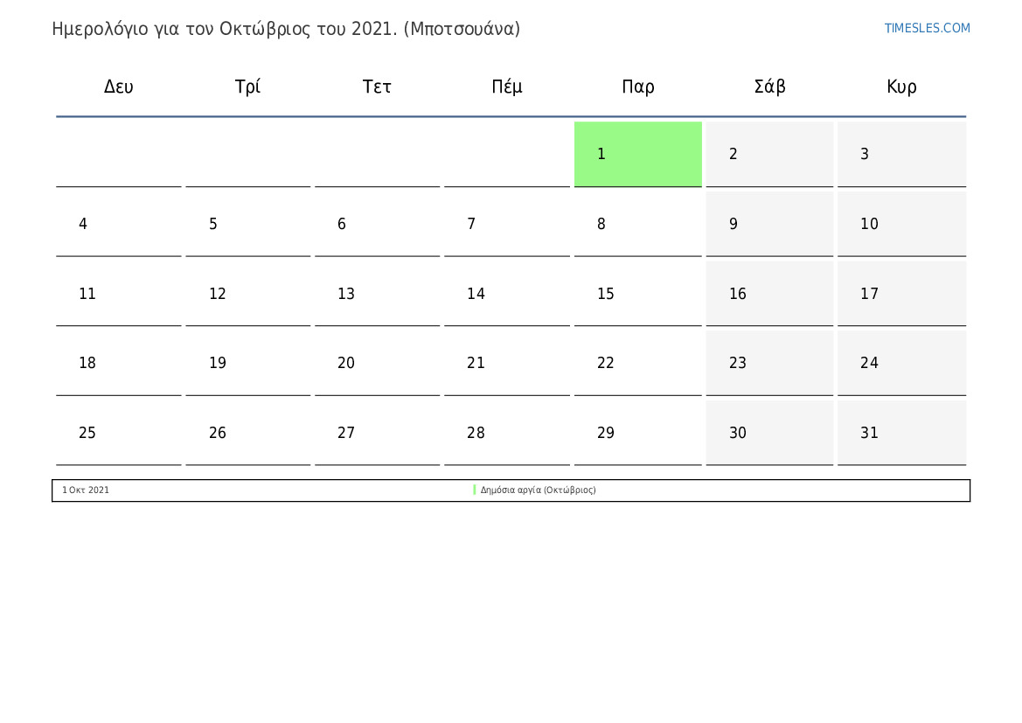
Task: Select day 4 in the calendar
Action: pos(119,224)
